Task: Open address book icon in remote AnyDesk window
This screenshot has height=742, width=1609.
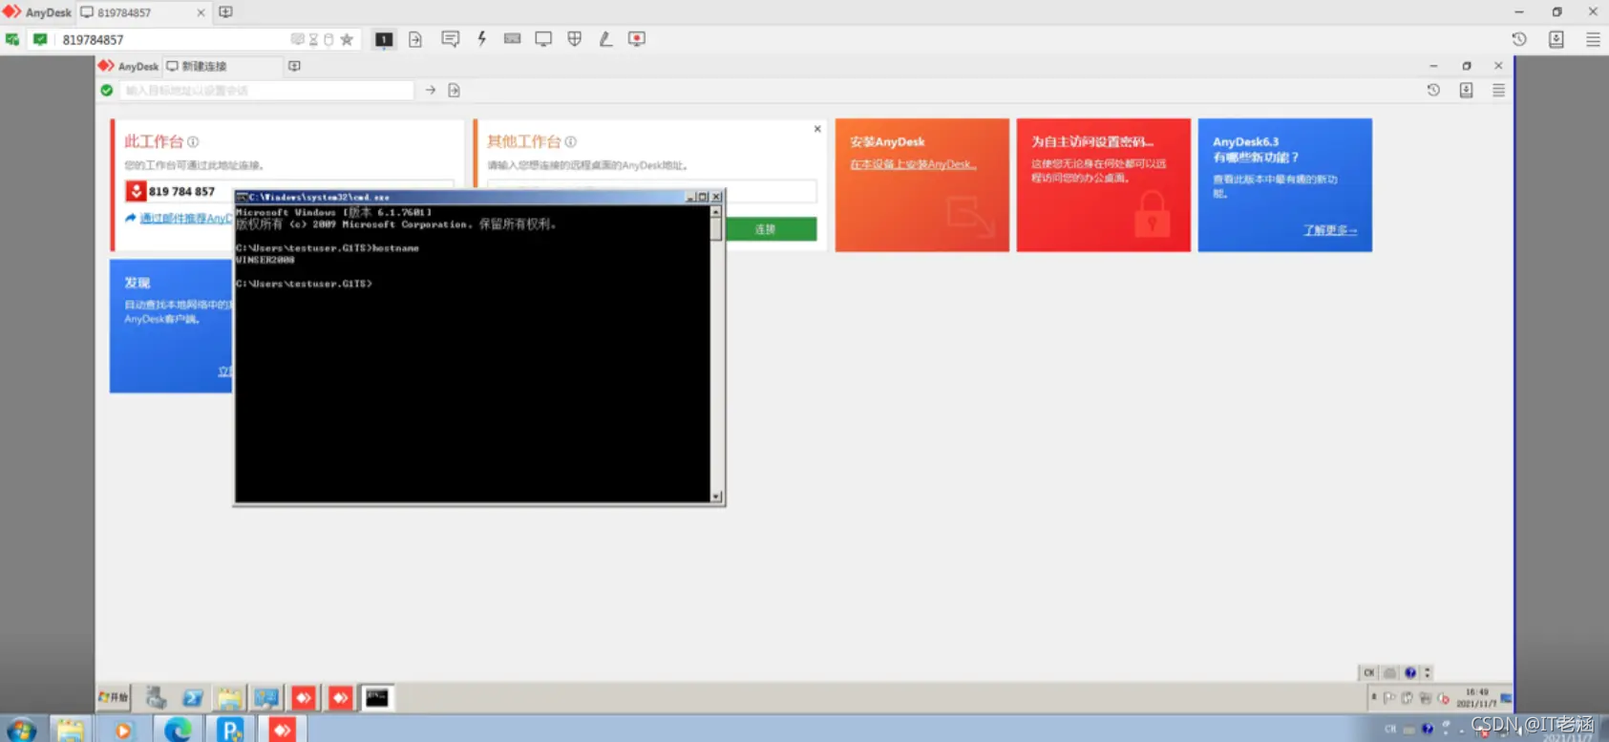Action: tap(1466, 90)
